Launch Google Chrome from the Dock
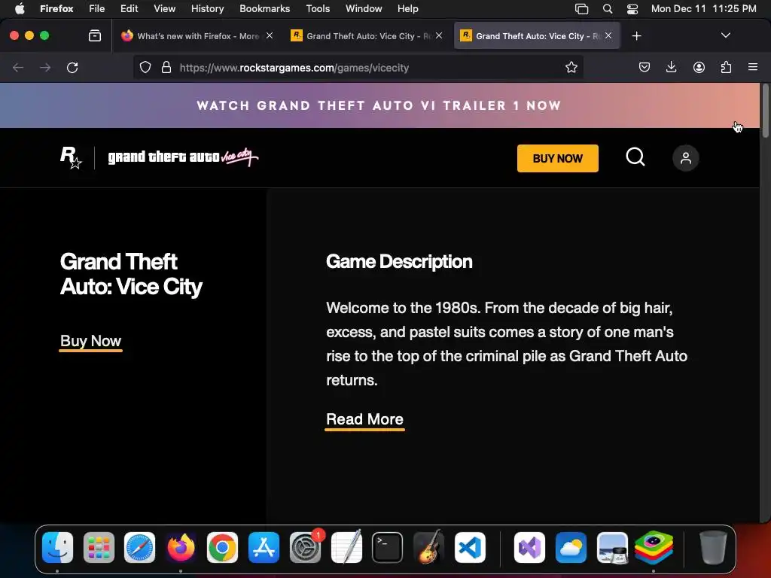This screenshot has height=578, width=771. click(x=222, y=547)
